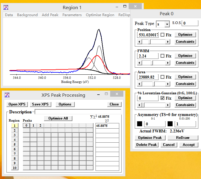Click the S.O.S. input field

pyautogui.click(x=190, y=23)
